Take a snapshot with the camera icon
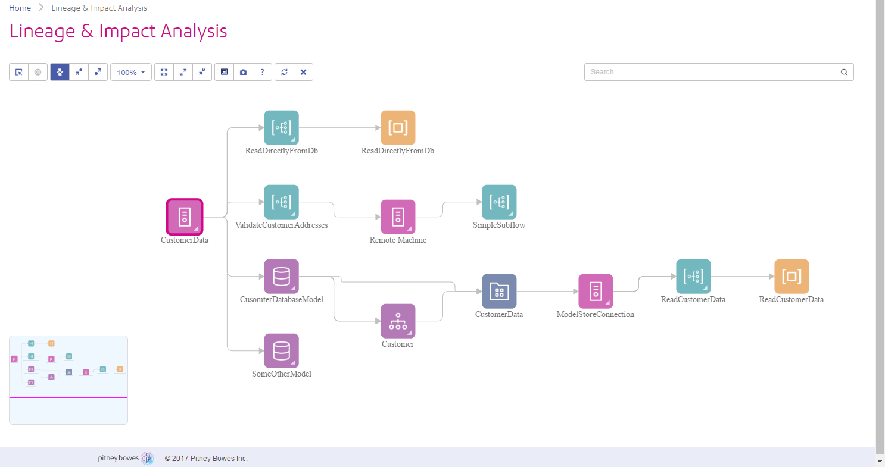Image resolution: width=885 pixels, height=467 pixels. [x=243, y=72]
